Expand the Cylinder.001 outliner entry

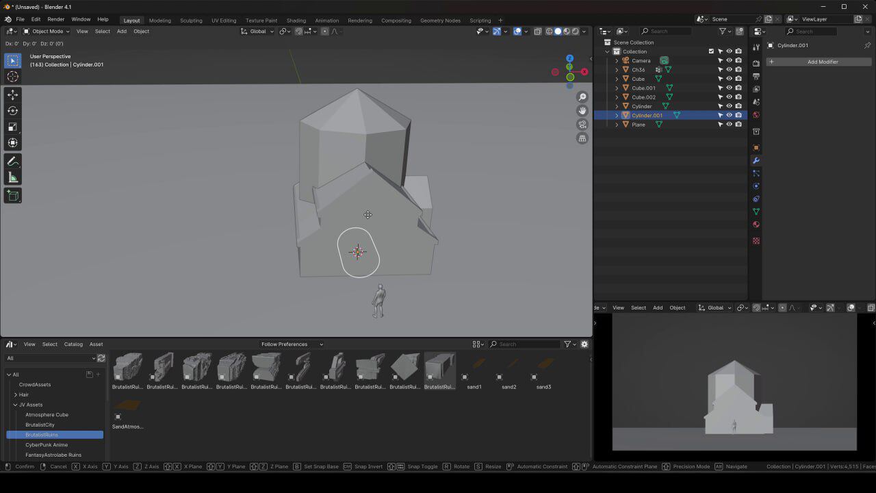pos(617,115)
